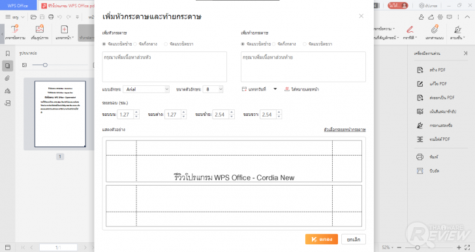
Task: Click the red pen tool in the ribbon
Action: [x=410, y=33]
